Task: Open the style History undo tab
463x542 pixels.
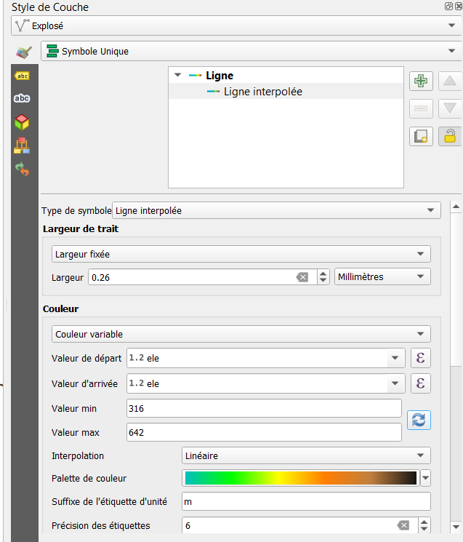Action: click(22, 169)
